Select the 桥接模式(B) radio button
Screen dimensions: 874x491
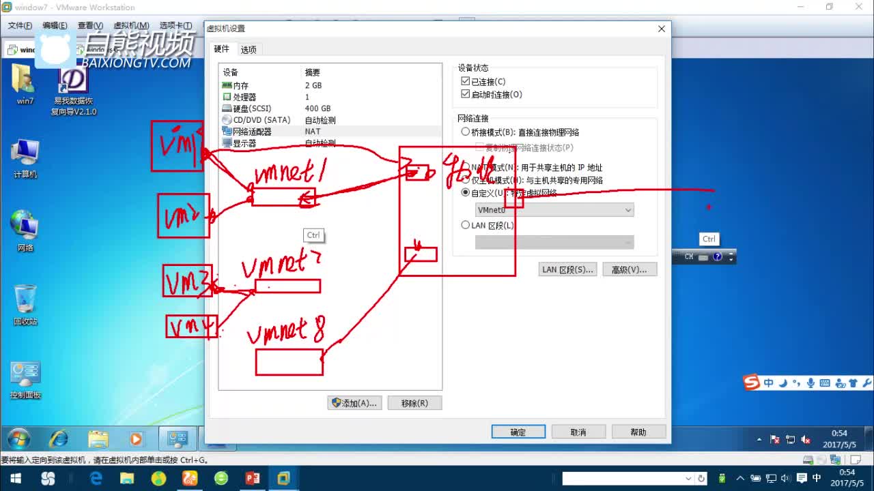[466, 132]
